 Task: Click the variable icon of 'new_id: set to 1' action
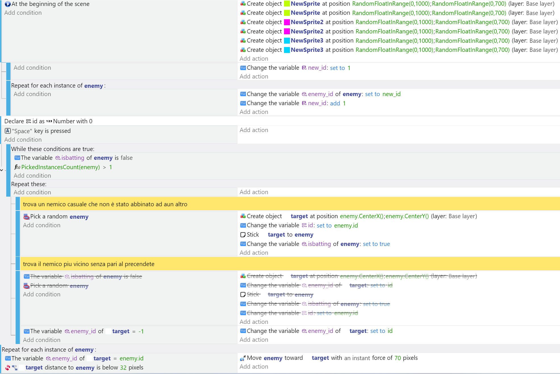[x=243, y=68]
